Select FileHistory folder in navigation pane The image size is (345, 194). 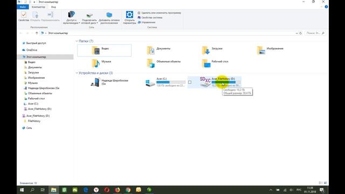coord(34,121)
